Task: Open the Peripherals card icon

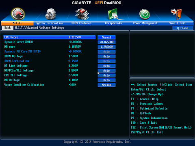Action: pyautogui.click(x=115, y=14)
